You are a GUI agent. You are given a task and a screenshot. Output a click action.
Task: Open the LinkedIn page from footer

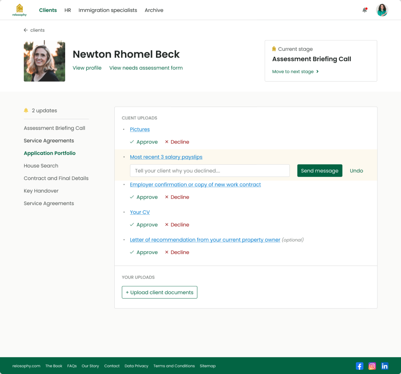pyautogui.click(x=385, y=366)
